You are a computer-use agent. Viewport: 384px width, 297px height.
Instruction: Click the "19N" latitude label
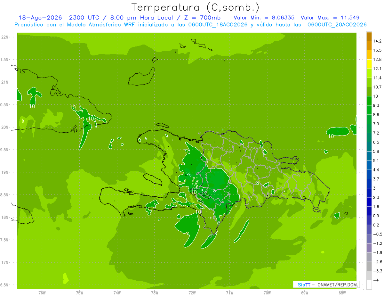click(5, 172)
